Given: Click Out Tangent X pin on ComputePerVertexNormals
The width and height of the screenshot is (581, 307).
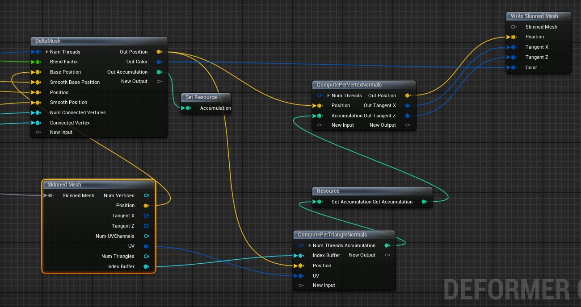Looking at the screenshot, I should 408,106.
